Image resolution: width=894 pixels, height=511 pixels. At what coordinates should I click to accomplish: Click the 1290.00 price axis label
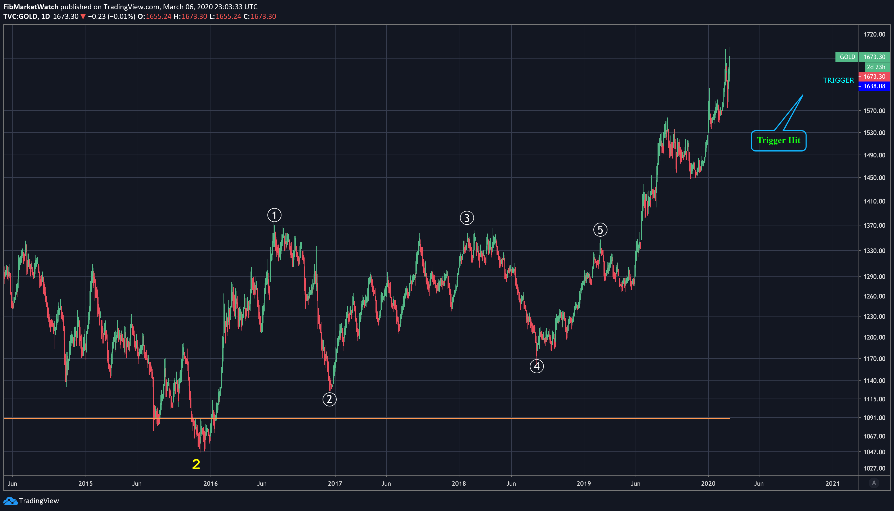874,277
